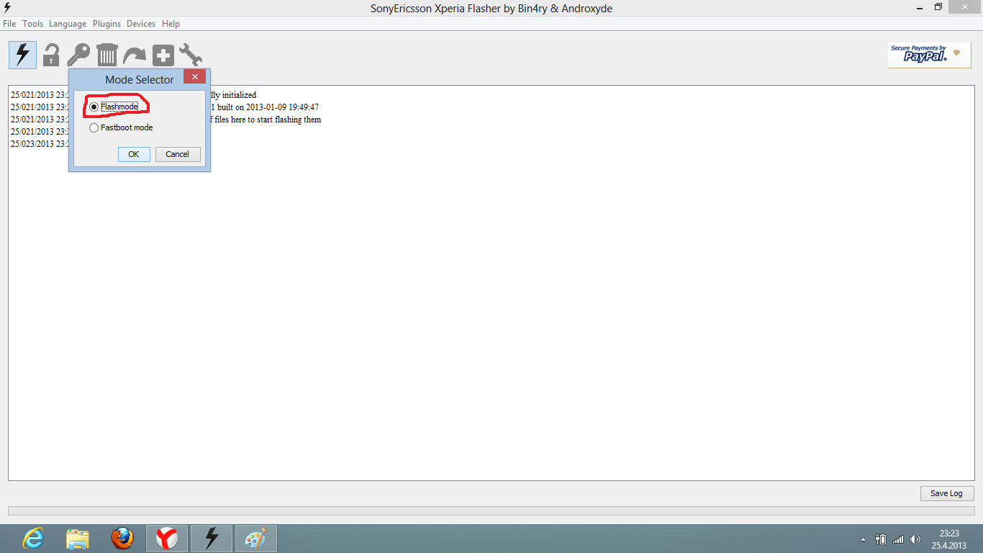The width and height of the screenshot is (983, 553).
Task: Close the Mode Selector dialog
Action: pyautogui.click(x=194, y=77)
